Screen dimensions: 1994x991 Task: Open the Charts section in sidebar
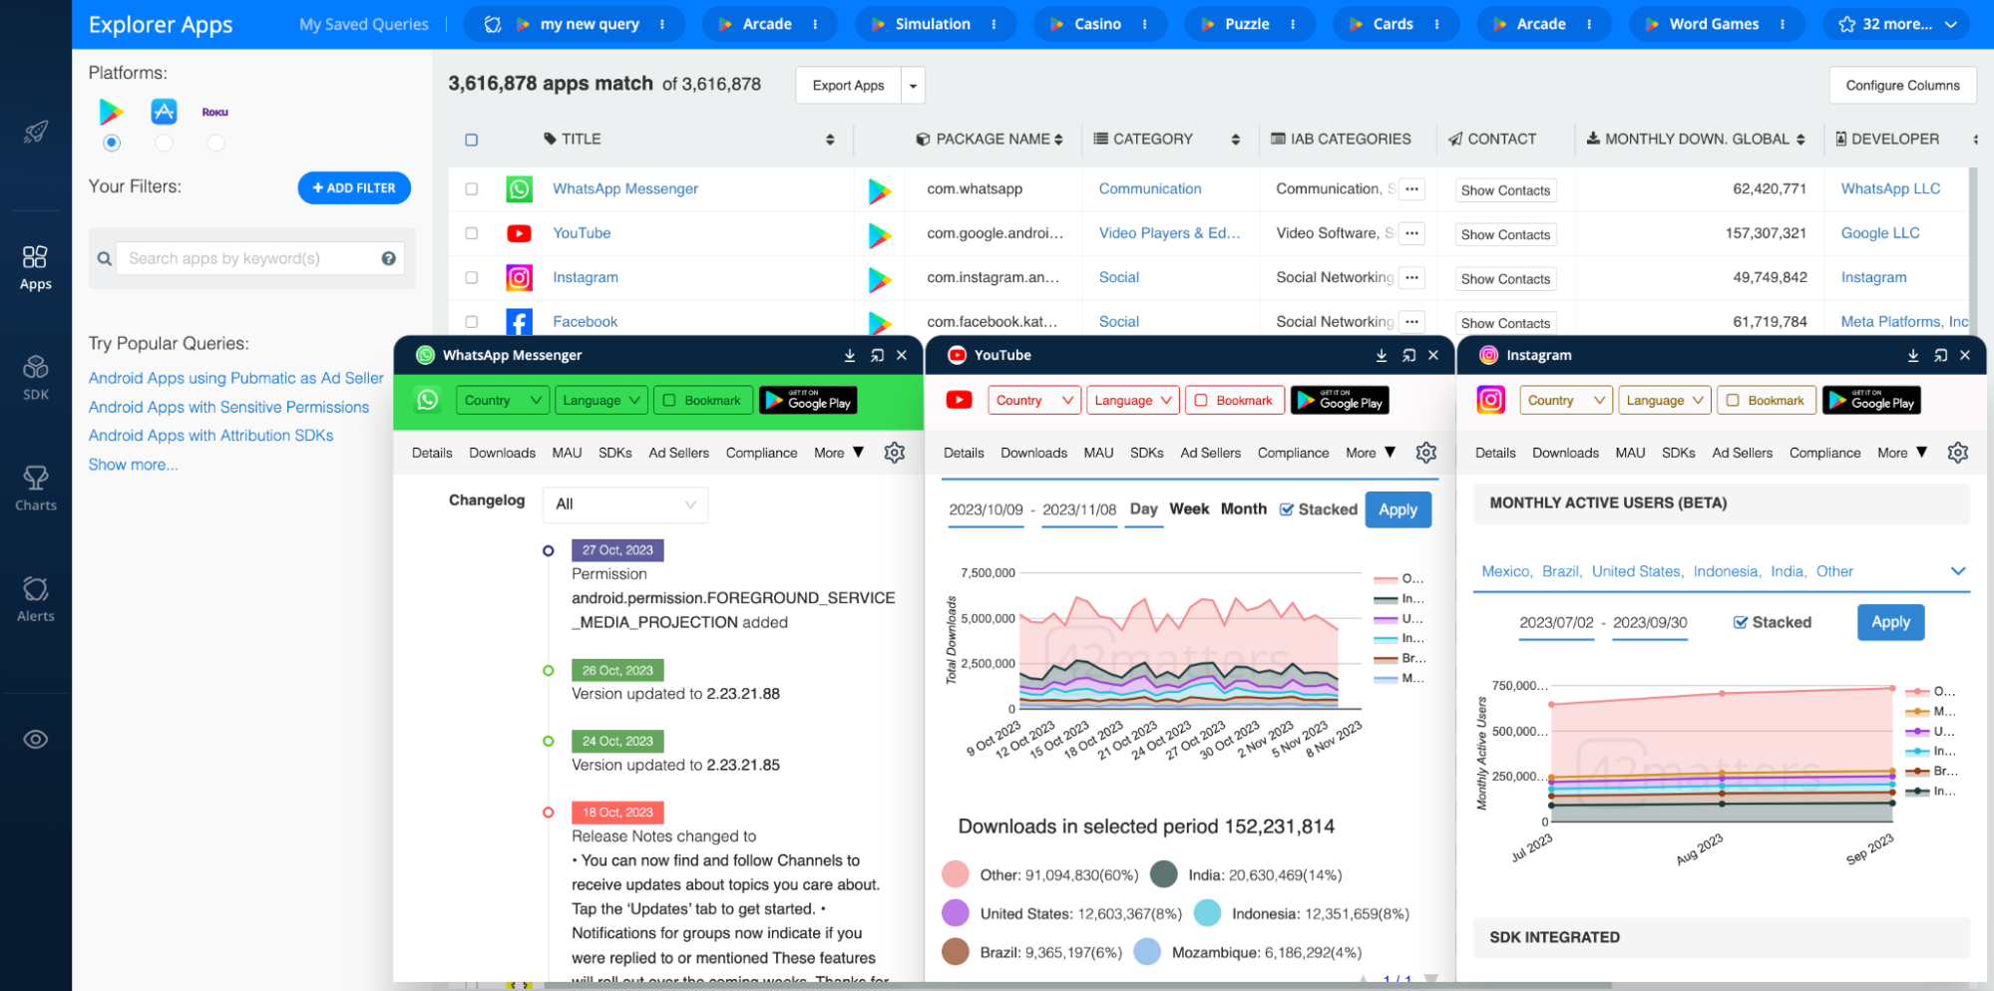point(35,489)
